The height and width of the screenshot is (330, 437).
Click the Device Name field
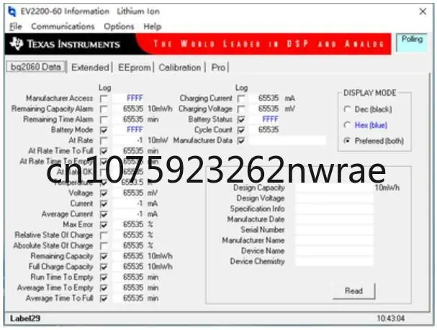pyautogui.click(x=334, y=251)
